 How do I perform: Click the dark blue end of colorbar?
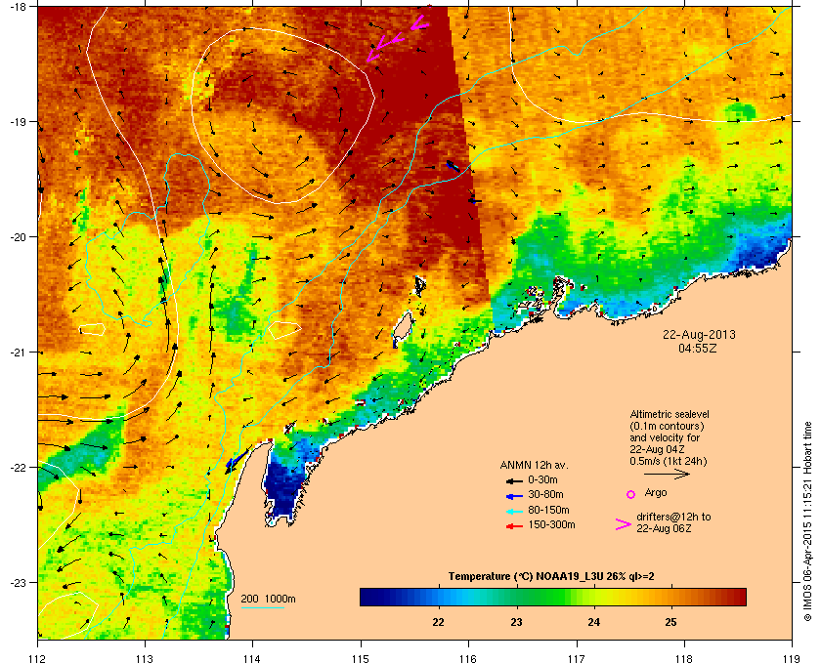(x=369, y=597)
